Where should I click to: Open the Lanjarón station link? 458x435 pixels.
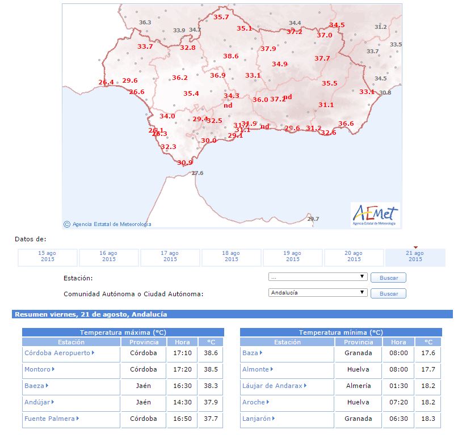257,419
